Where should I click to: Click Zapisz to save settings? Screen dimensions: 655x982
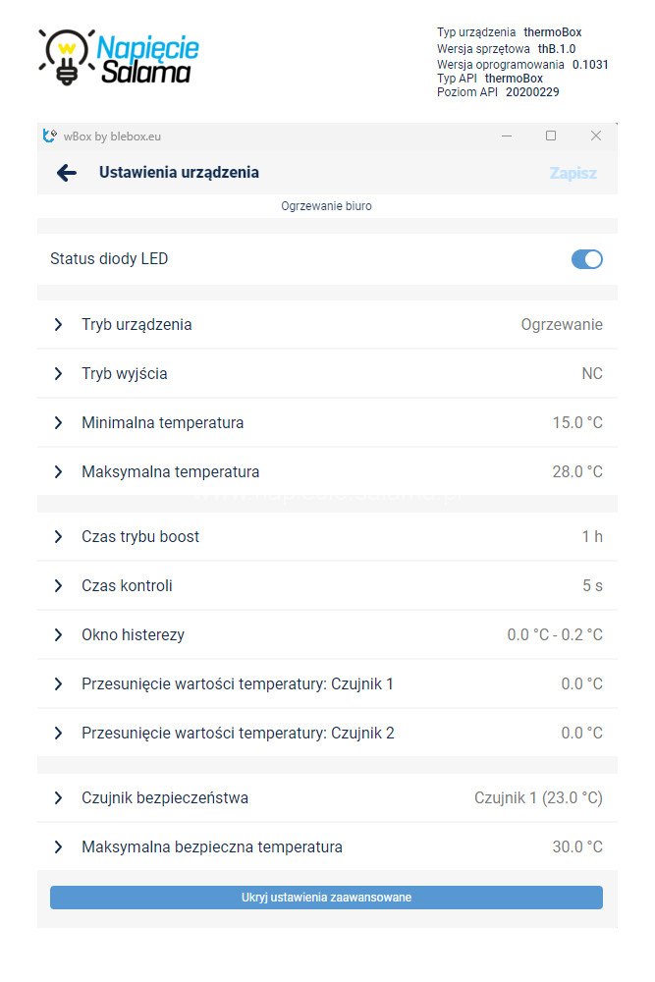click(573, 173)
